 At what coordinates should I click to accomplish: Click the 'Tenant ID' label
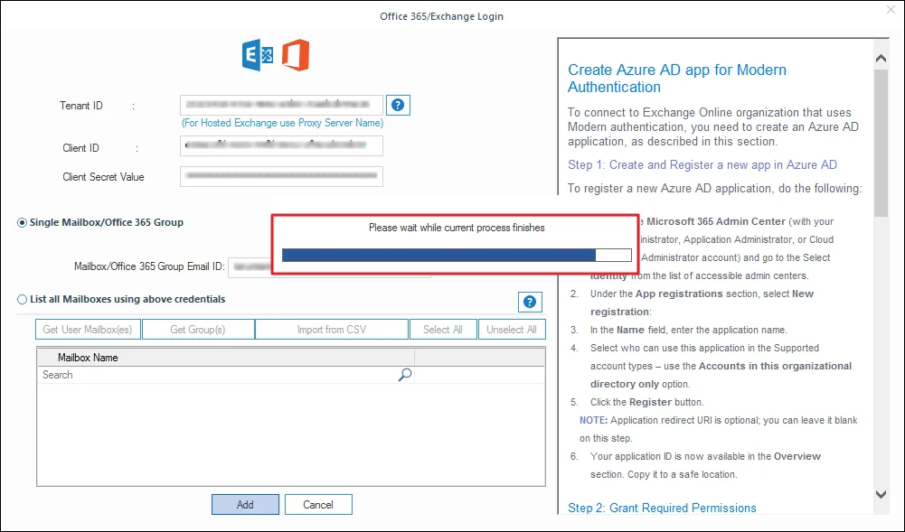[80, 106]
